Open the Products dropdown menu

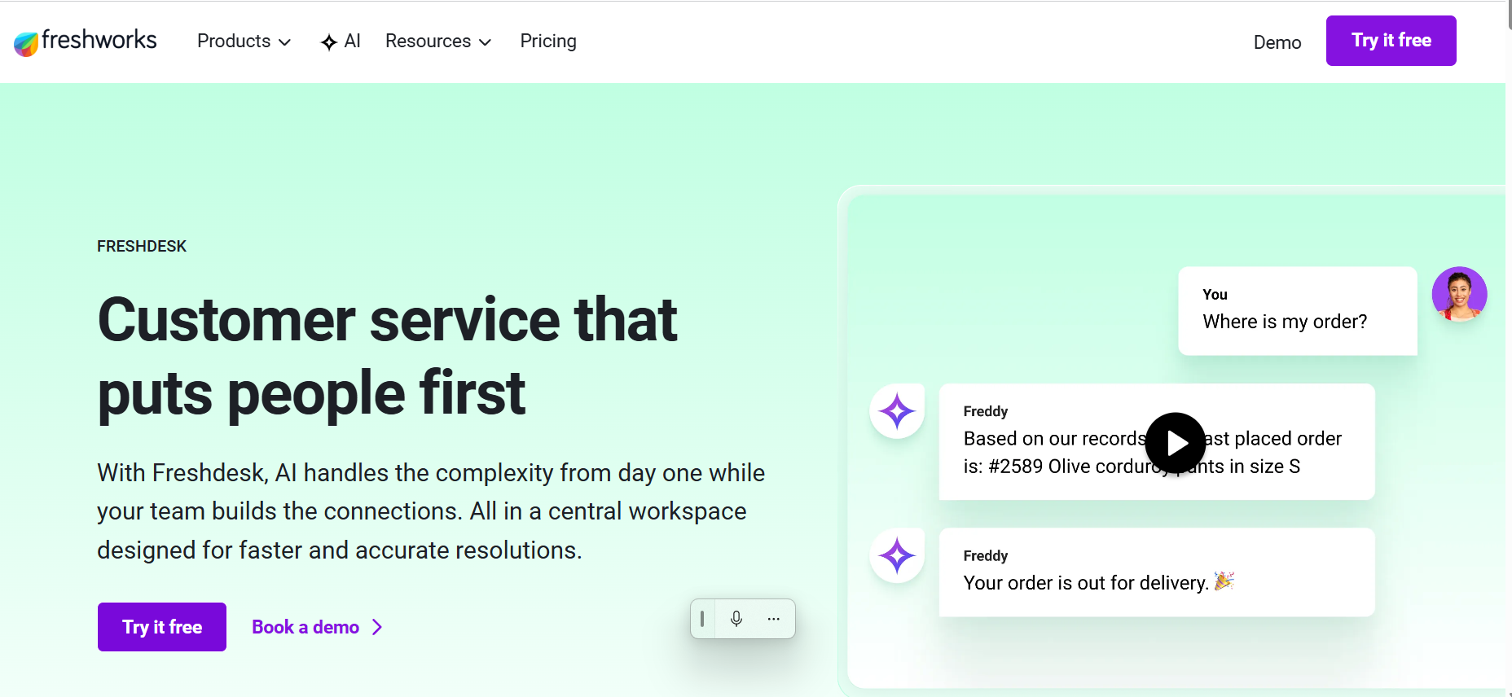click(x=244, y=42)
